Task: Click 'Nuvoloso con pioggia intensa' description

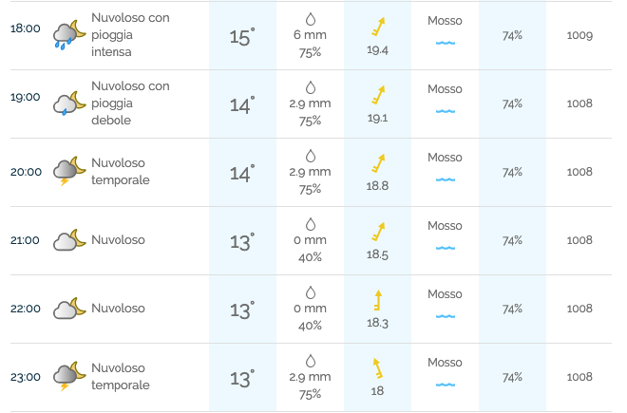Action: 130,35
